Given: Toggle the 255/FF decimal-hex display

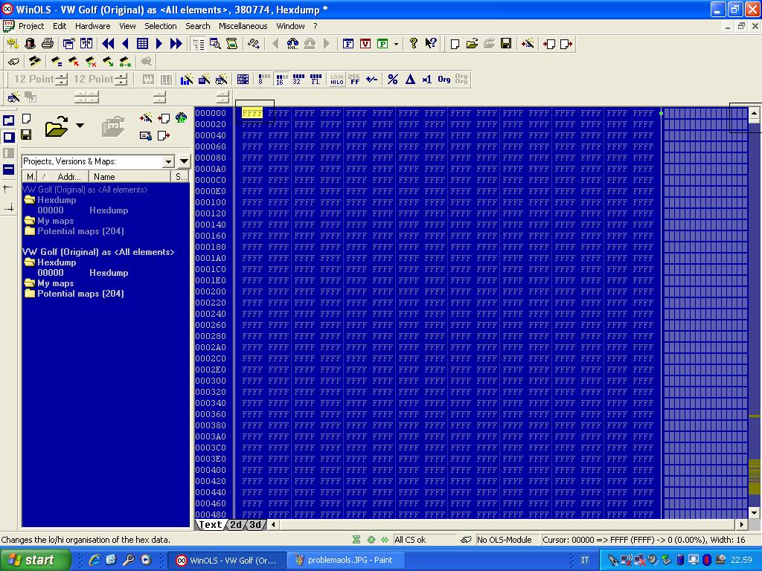Looking at the screenshot, I should tap(354, 79).
